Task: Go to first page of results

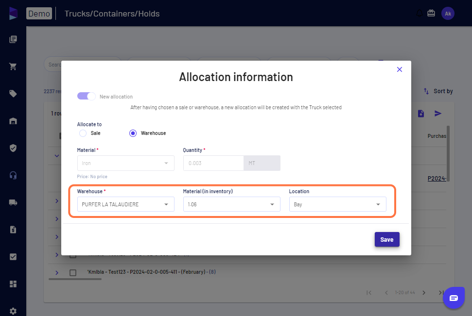Action: coord(369,293)
